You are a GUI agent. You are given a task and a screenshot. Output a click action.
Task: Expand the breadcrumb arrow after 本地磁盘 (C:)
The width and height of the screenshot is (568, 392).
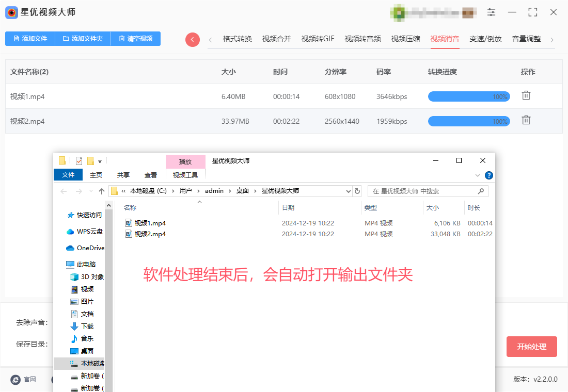coord(173,191)
